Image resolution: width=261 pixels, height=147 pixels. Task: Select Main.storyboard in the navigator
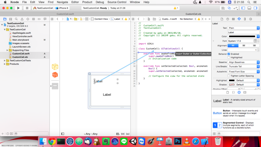pyautogui.click(x=21, y=40)
